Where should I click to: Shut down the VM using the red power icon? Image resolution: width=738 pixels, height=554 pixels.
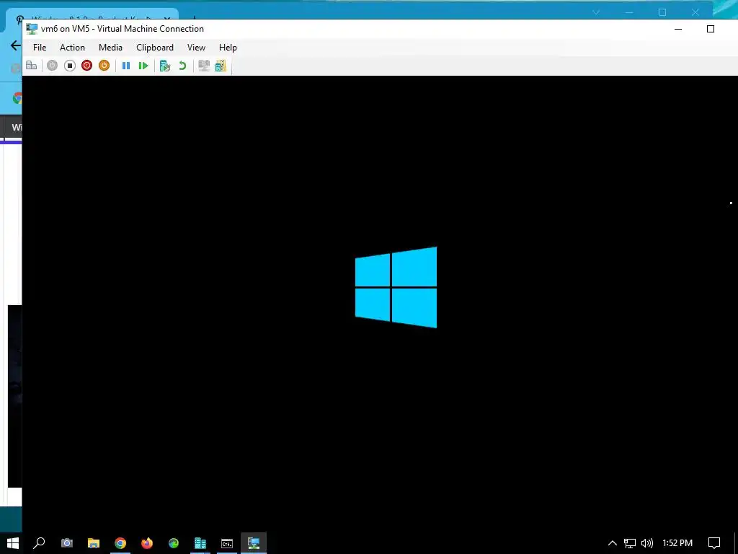[86, 66]
